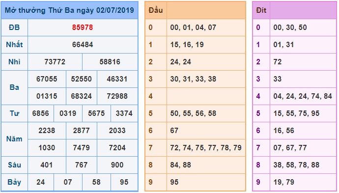The width and height of the screenshot is (339, 193).
Task: Click the '67' value in Đầu table
Action: pos(174,131)
